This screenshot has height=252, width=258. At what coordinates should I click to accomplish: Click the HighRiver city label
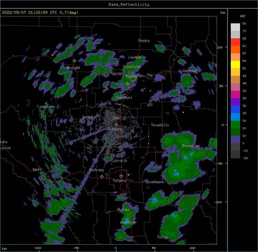129,222
